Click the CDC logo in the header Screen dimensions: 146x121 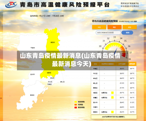(x=11, y=5)
